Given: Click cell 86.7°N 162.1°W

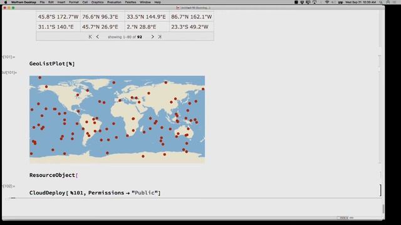Looking at the screenshot, I should tap(192, 17).
